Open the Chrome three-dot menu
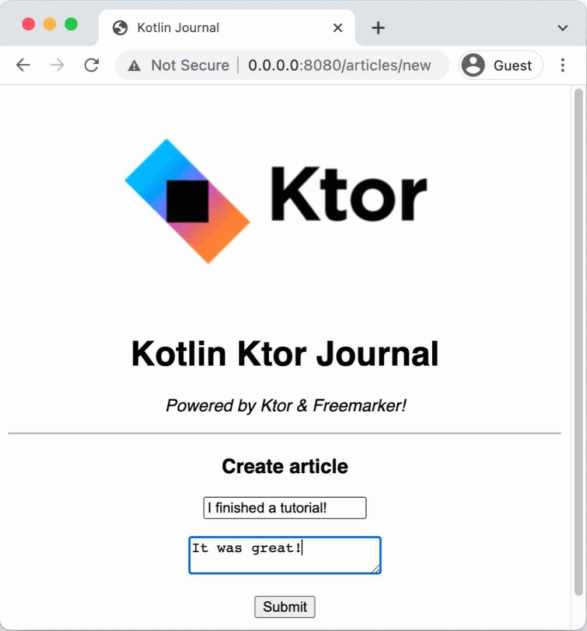 pos(562,65)
